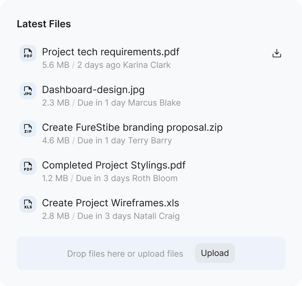The image size is (302, 286).
Task: Click Marcus Blake's file details line
Action: click(111, 103)
